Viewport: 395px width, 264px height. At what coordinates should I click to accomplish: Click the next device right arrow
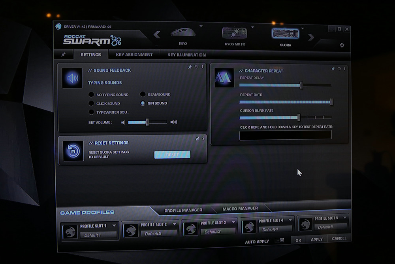311,37
